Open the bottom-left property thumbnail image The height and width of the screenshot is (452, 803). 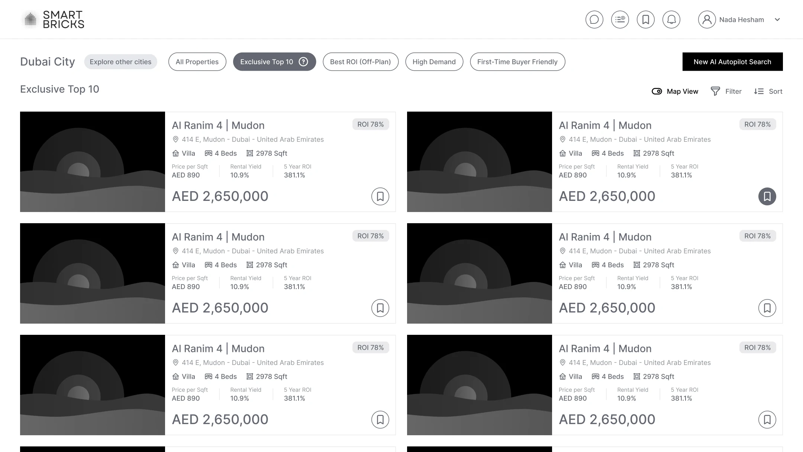pyautogui.click(x=93, y=385)
